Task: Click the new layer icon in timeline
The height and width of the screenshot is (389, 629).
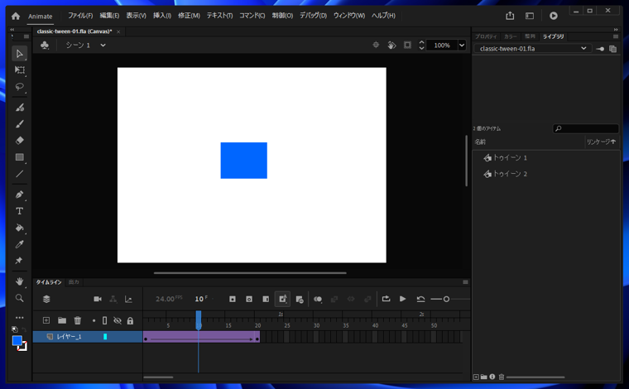Action: tap(46, 320)
